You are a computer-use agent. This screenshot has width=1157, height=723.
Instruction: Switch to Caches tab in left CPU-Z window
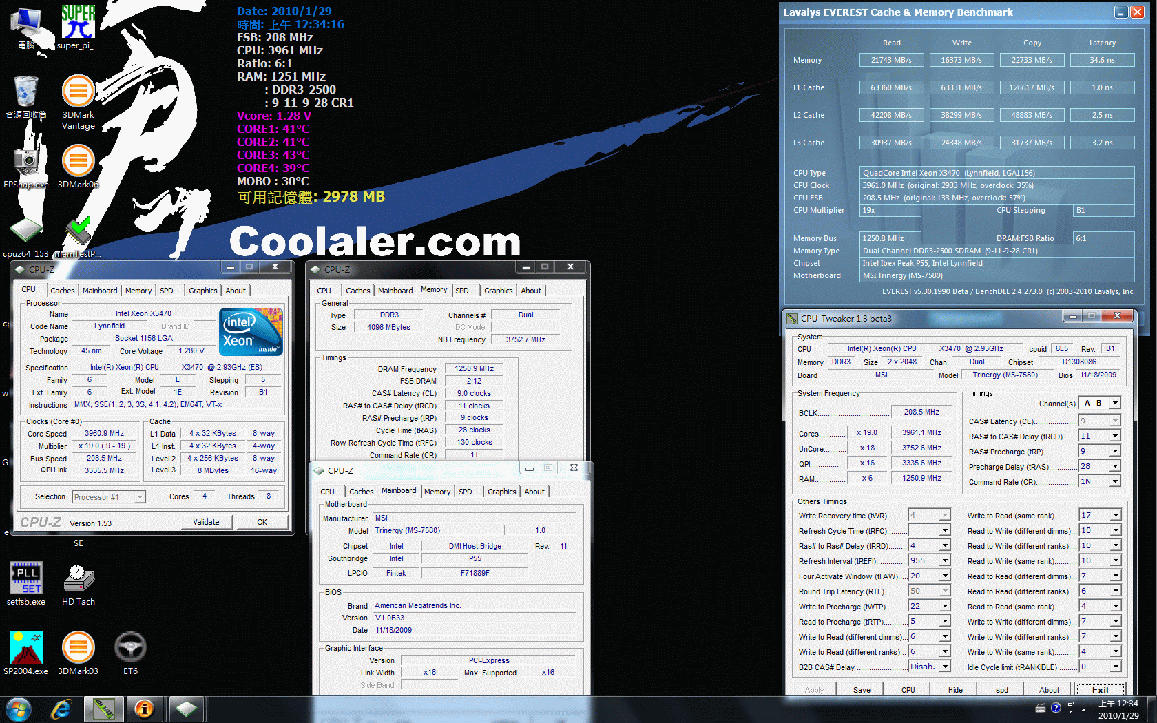point(63,291)
